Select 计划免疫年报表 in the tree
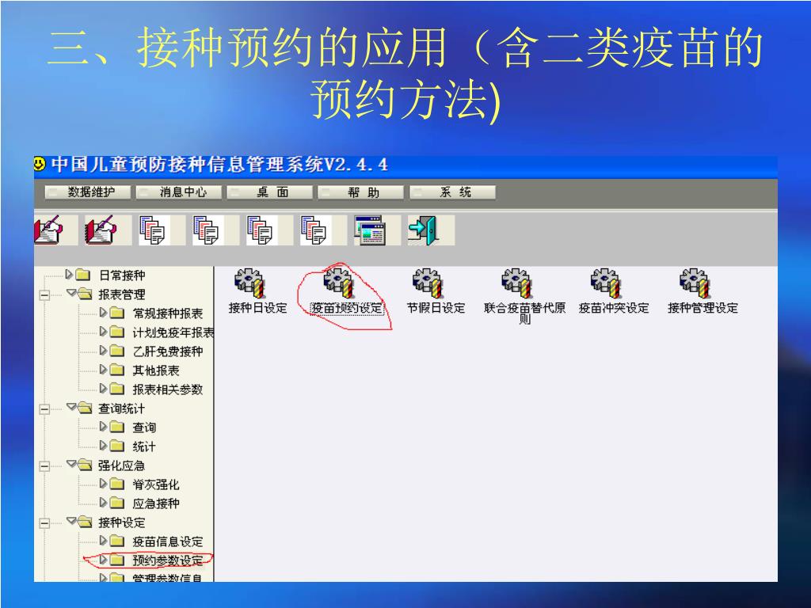 173,333
